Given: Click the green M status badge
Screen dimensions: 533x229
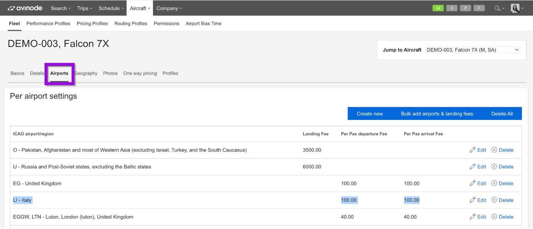Looking at the screenshot, I should (x=438, y=8).
